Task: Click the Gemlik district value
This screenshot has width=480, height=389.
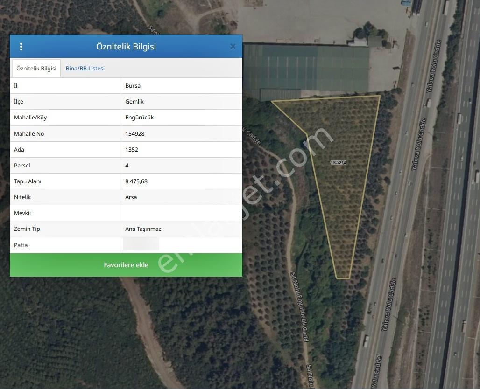Action: point(134,102)
